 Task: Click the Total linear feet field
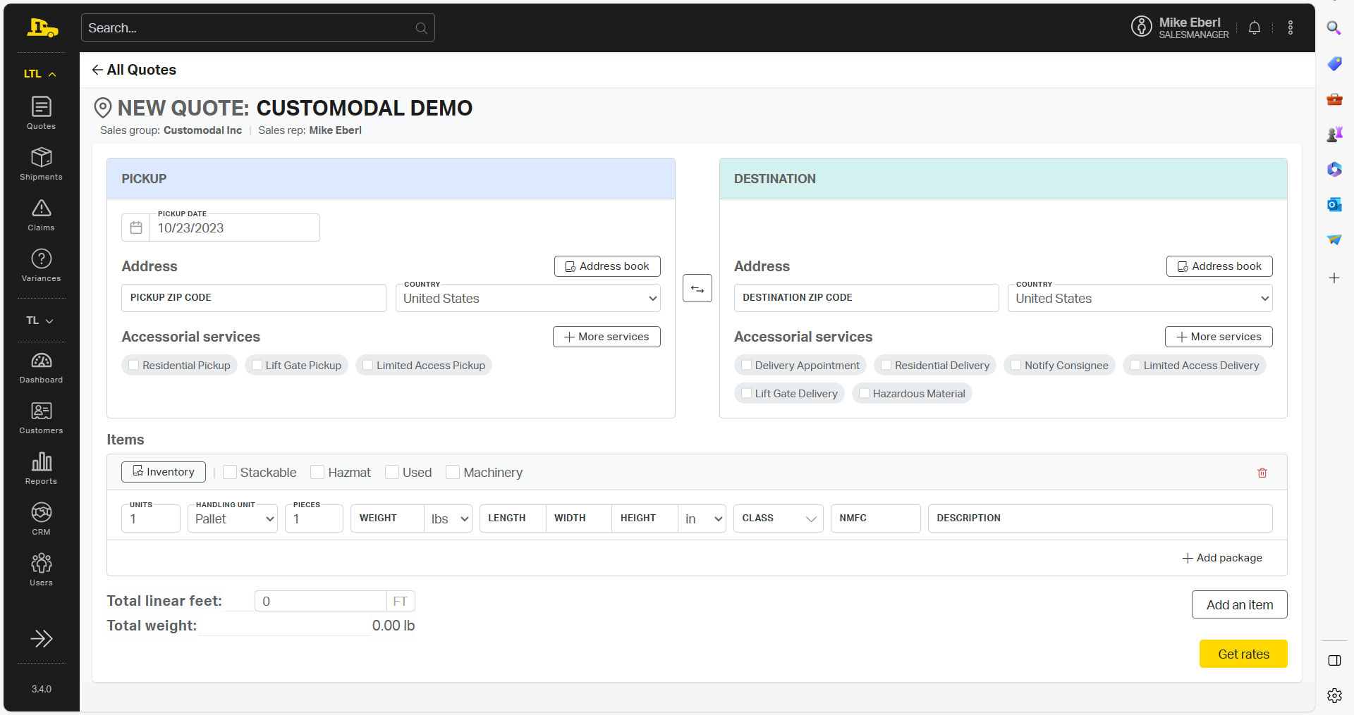321,601
